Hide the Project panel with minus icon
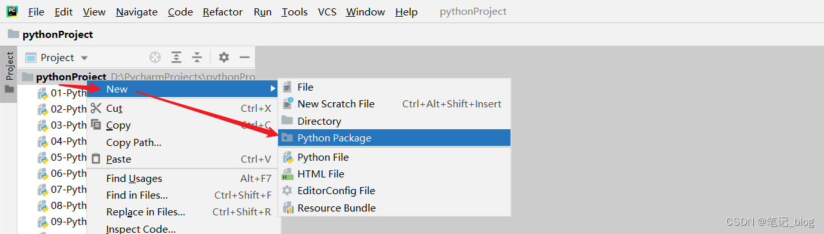 click(x=245, y=57)
